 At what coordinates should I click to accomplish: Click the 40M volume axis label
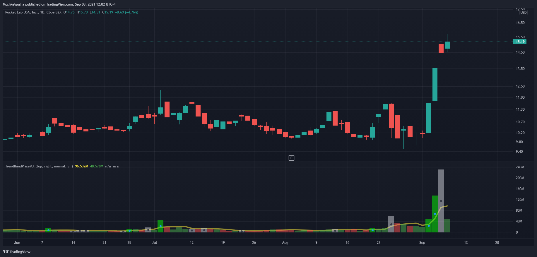tap(519, 221)
